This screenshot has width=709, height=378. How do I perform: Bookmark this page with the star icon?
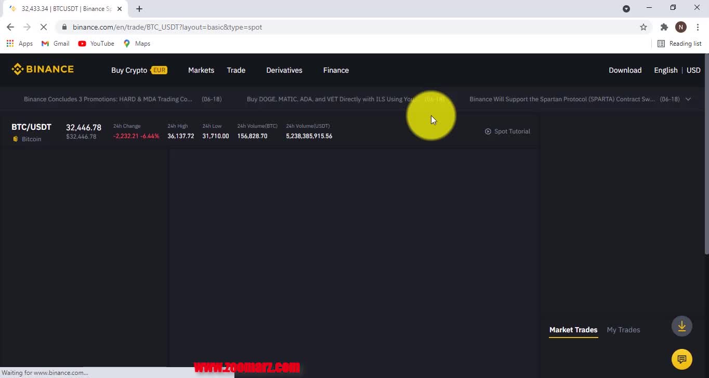click(643, 27)
